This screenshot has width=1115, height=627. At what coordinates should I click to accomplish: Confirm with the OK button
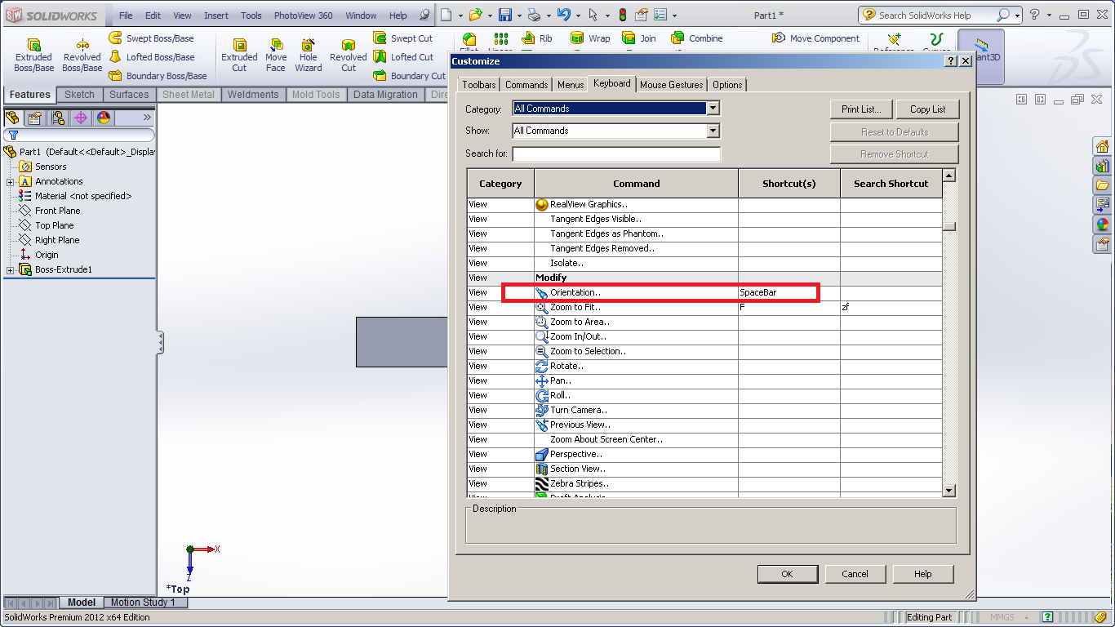[x=787, y=574]
